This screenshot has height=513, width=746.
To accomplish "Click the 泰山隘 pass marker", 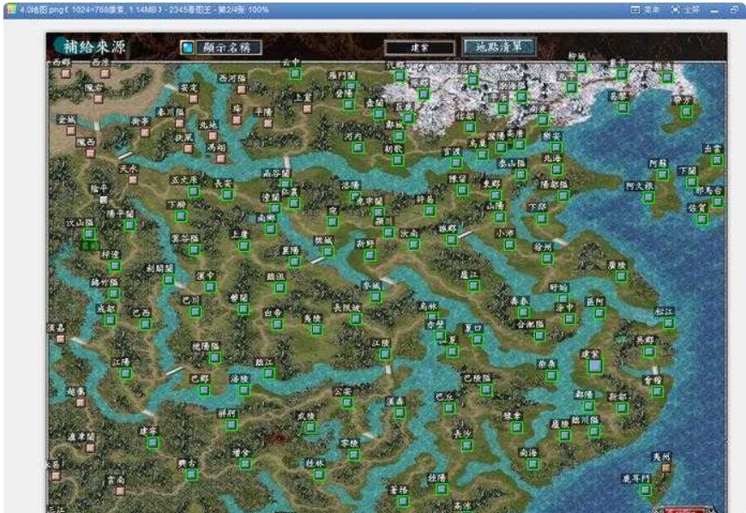I will click(520, 174).
